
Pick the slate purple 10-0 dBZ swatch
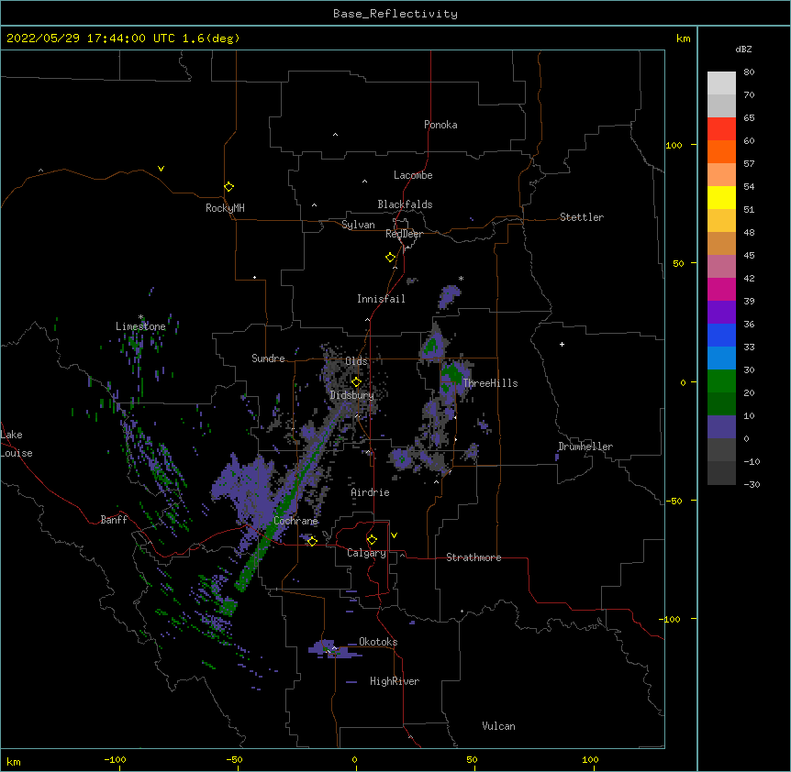(x=721, y=427)
